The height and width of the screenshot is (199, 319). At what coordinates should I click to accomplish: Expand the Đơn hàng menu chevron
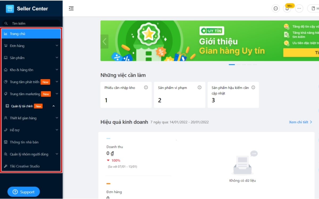point(57,46)
